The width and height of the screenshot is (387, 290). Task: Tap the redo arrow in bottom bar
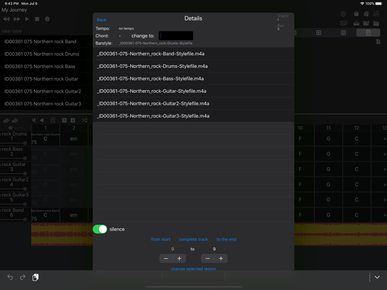click(x=23, y=277)
